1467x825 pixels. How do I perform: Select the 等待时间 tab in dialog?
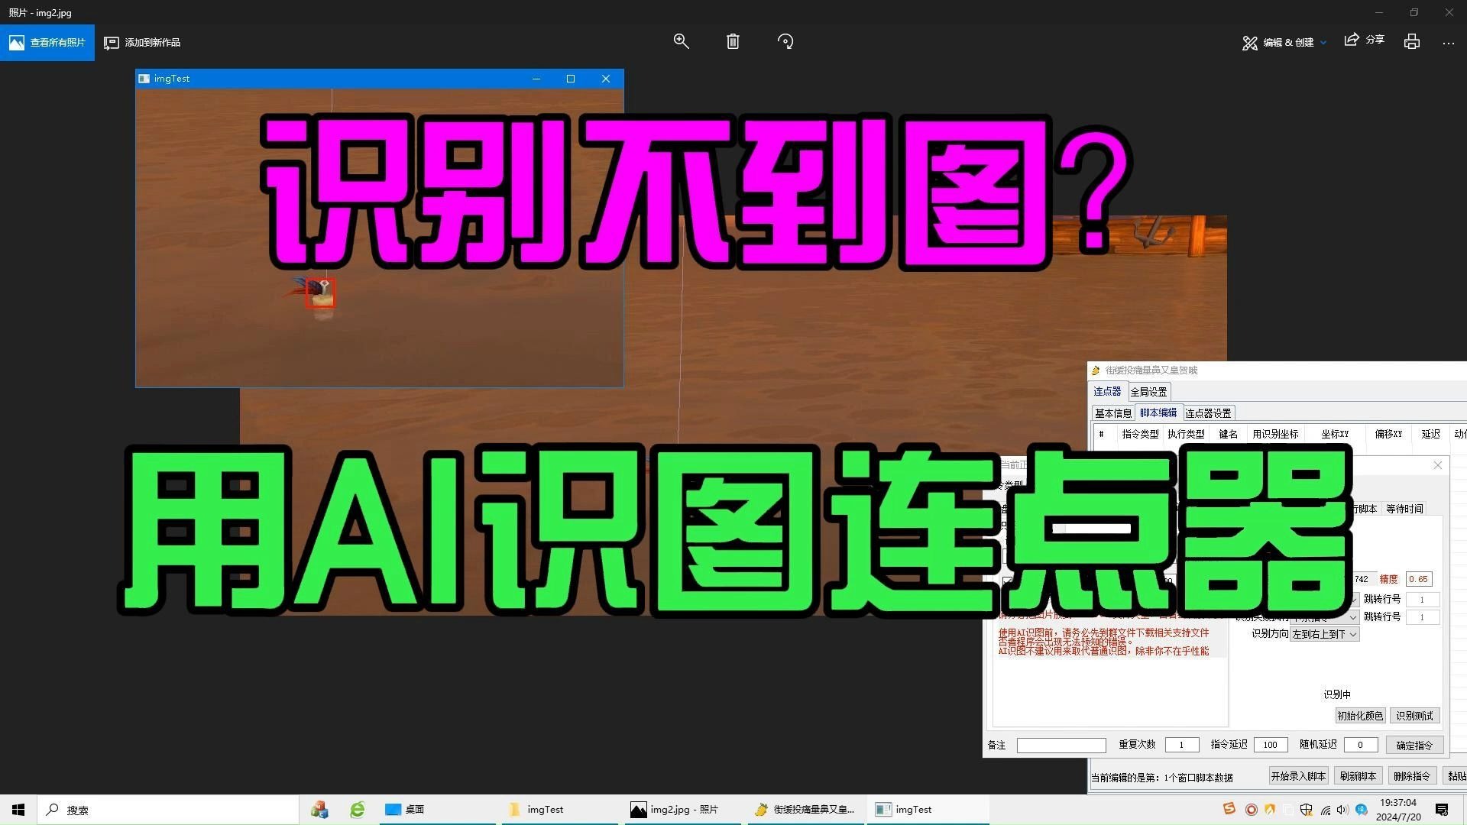pos(1404,509)
